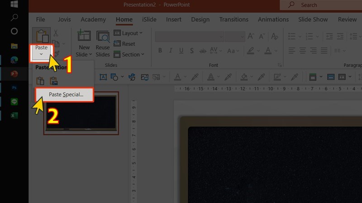The height and width of the screenshot is (203, 362).
Task: Click the Reset slide button
Action: pos(124,44)
